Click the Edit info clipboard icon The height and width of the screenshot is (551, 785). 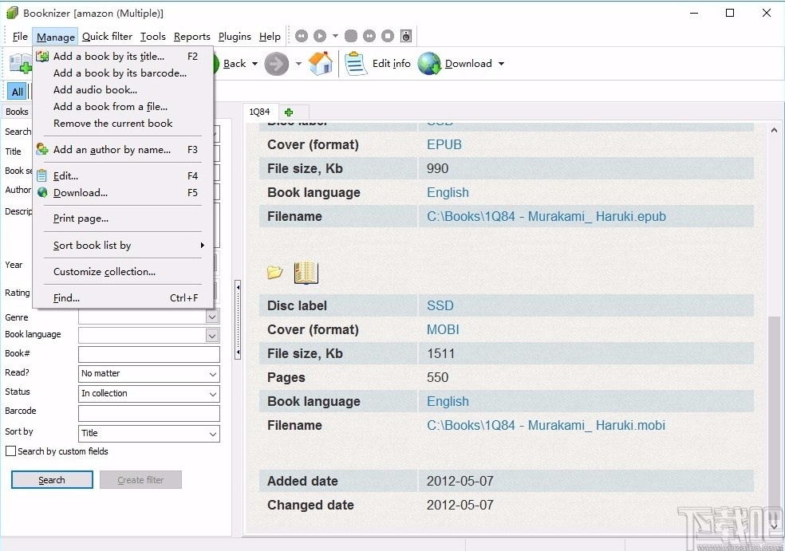(x=356, y=64)
